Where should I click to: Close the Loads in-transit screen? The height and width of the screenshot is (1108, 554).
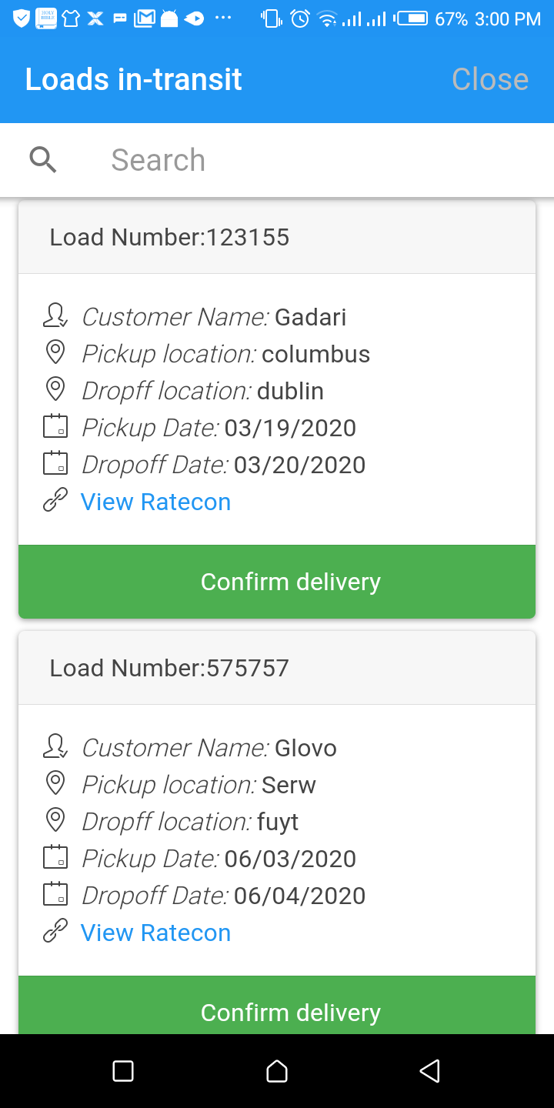coord(489,79)
